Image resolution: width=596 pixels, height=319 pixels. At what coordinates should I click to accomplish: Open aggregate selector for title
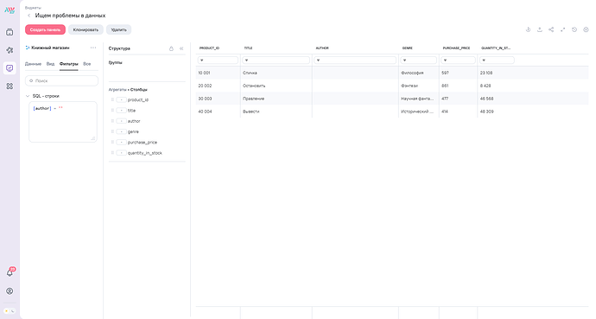[x=121, y=111]
